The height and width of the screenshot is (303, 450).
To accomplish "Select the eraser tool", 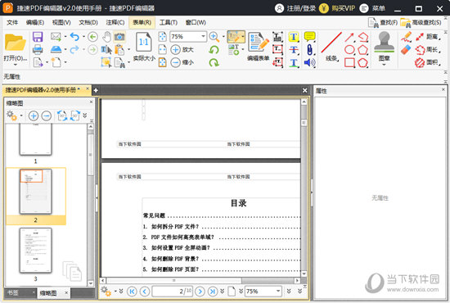I will click(x=406, y=50).
